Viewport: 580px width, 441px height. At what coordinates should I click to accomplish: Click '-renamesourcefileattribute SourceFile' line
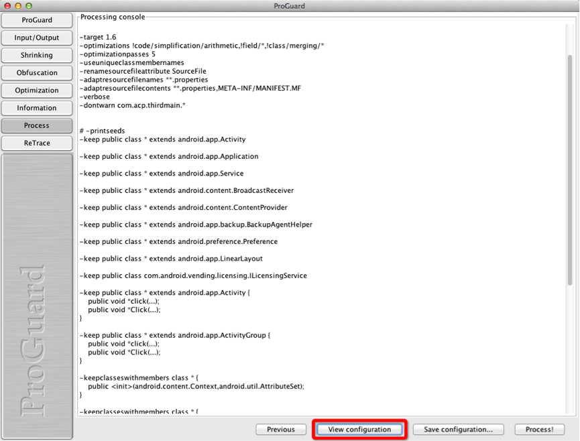(143, 71)
